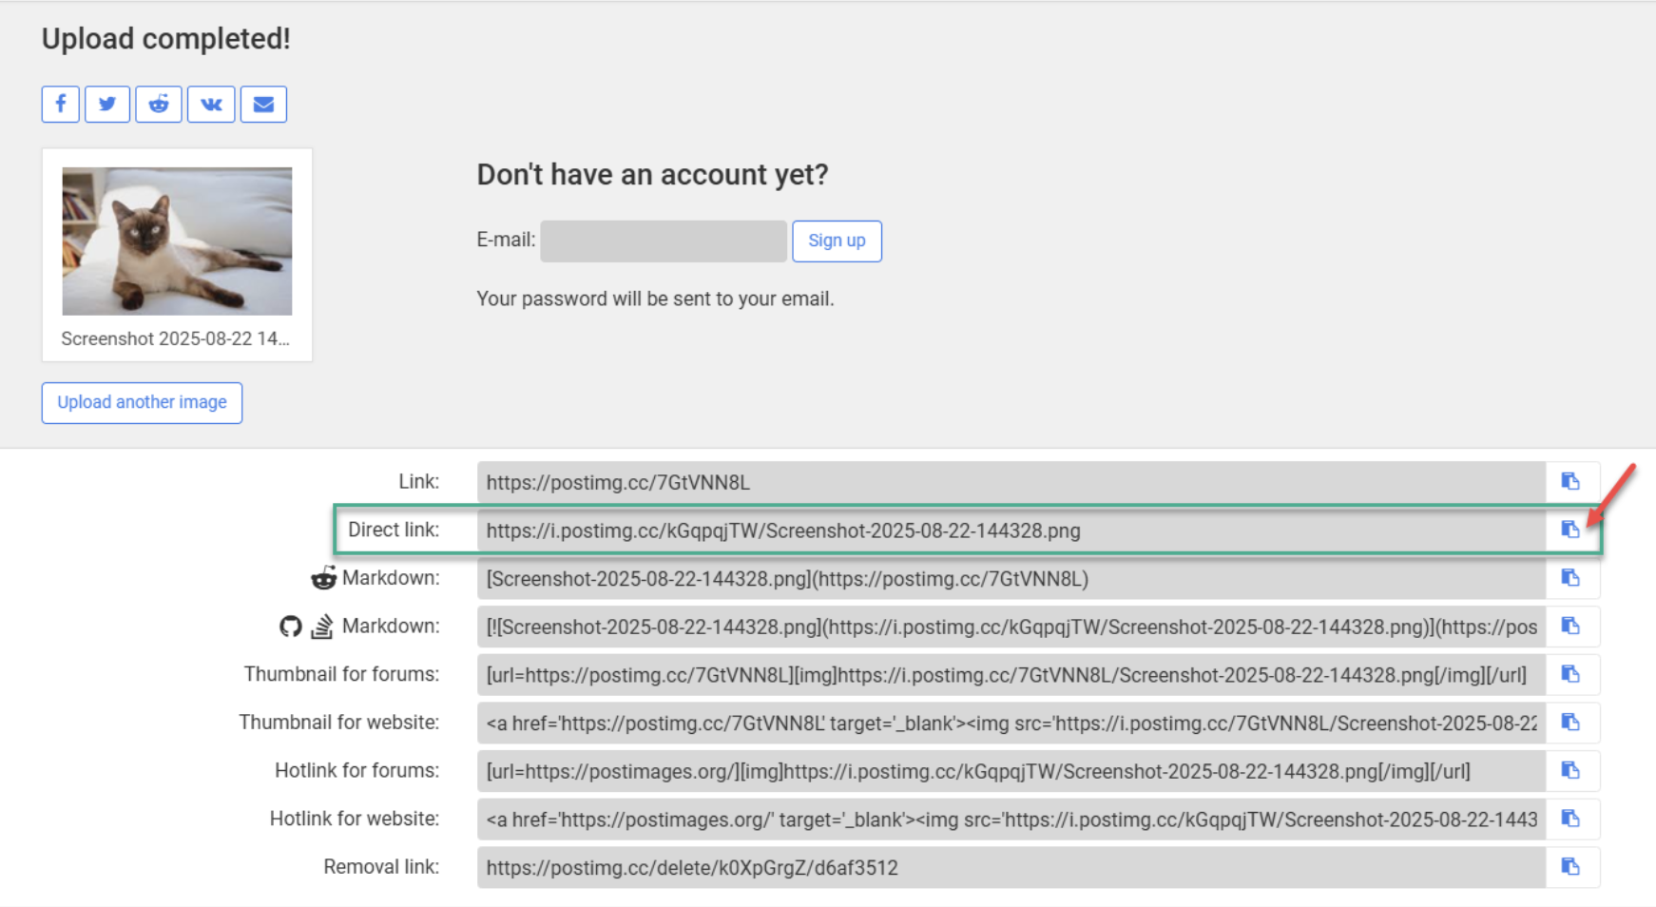Copy the Direct link URL

[1570, 530]
